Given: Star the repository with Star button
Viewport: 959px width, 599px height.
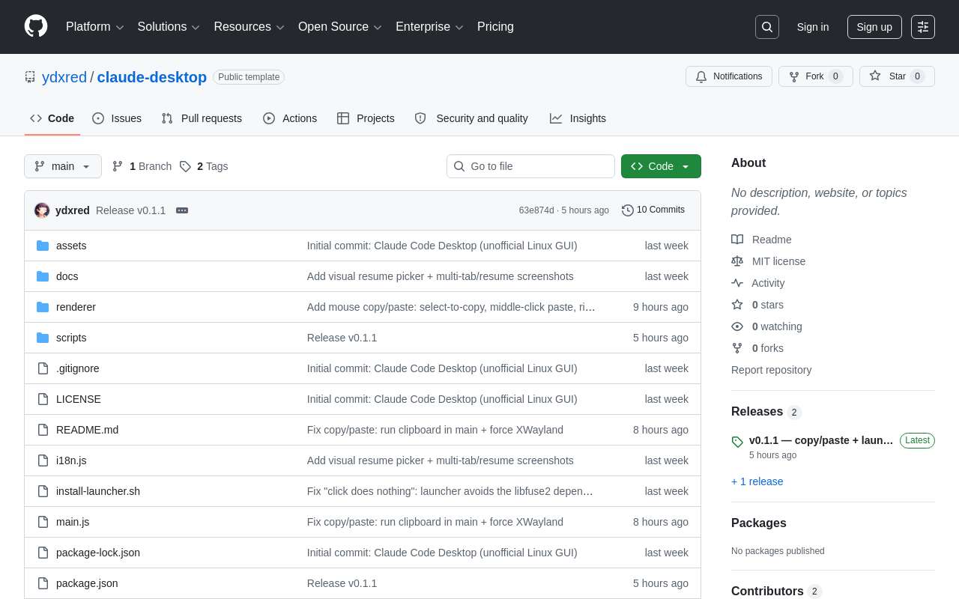Looking at the screenshot, I should click(897, 76).
